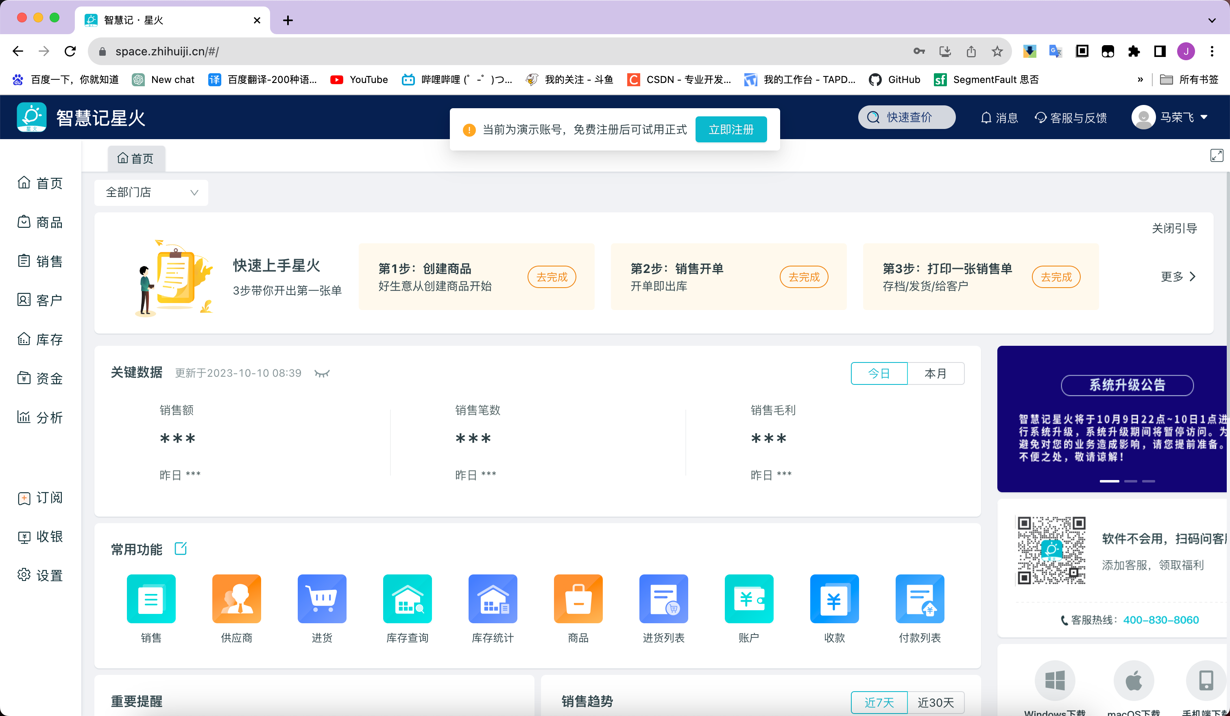Open 客户 in the left sidebar

click(41, 300)
